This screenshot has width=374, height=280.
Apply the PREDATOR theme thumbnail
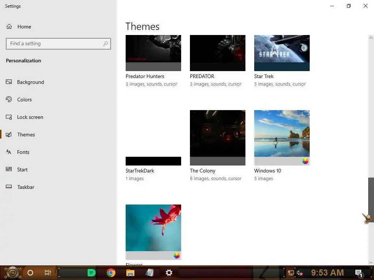tap(218, 53)
